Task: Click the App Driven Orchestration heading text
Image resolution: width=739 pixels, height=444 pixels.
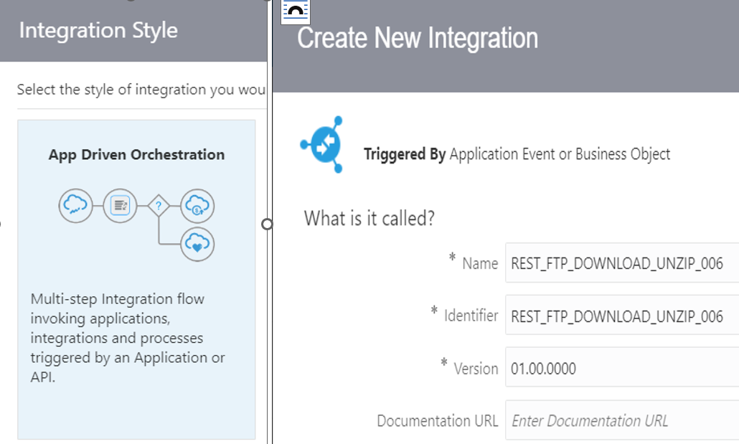Action: tap(136, 154)
